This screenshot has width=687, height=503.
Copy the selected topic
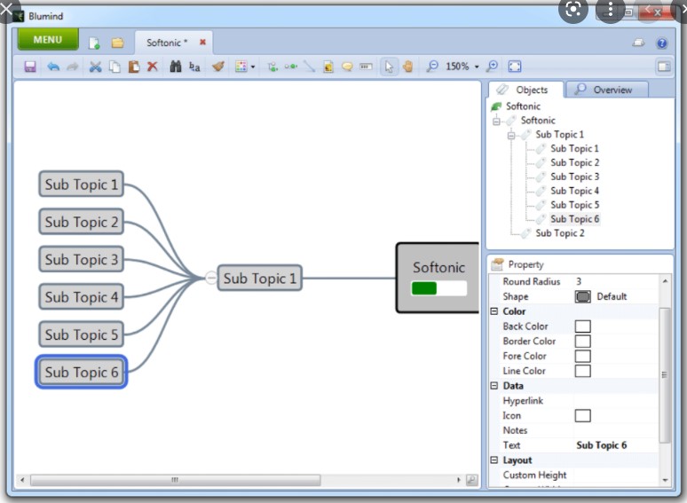click(114, 67)
